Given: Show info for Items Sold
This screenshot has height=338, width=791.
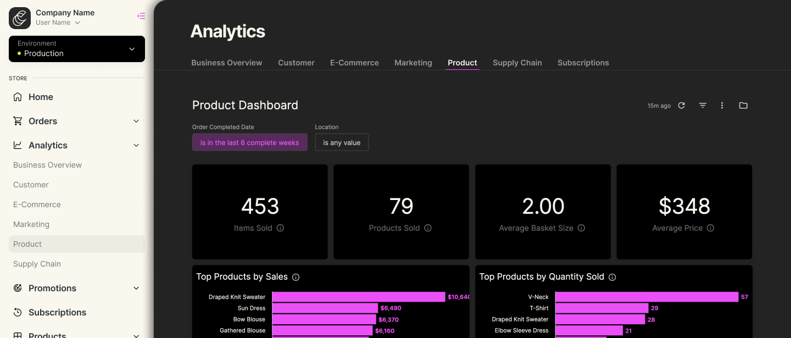Looking at the screenshot, I should 280,228.
